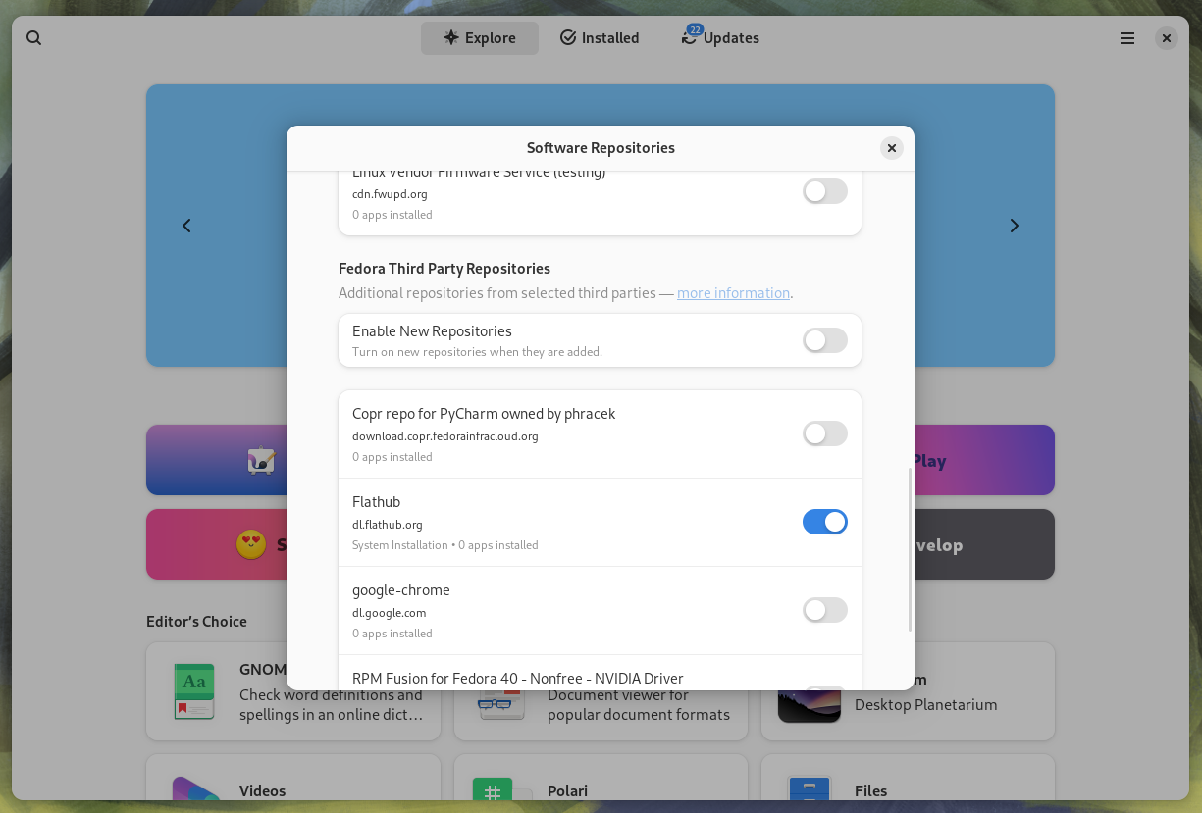This screenshot has height=813, width=1202.
Task: Turn on Enable New Repositories
Action: pos(825,340)
